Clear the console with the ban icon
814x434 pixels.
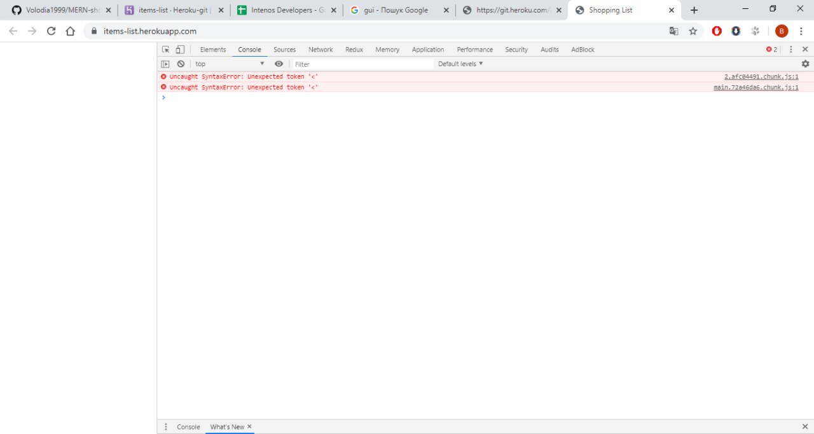click(x=181, y=64)
